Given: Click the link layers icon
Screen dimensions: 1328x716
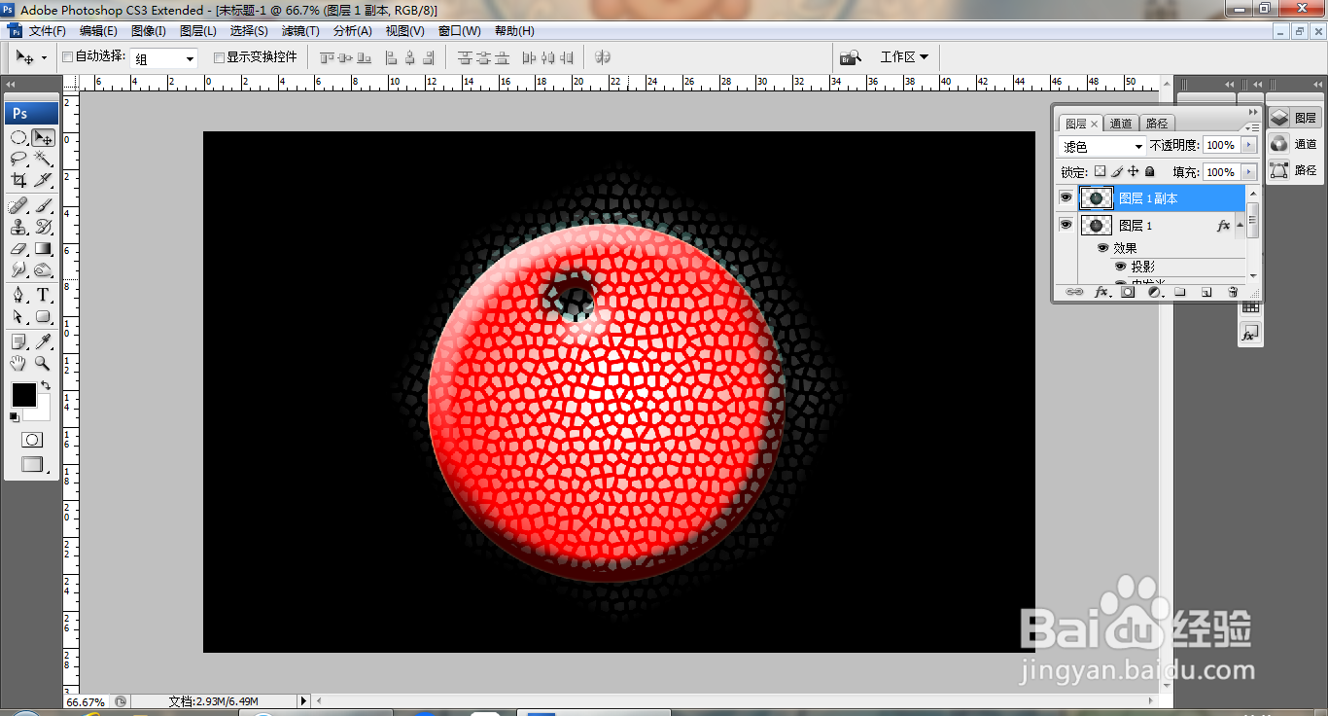Looking at the screenshot, I should (1074, 292).
